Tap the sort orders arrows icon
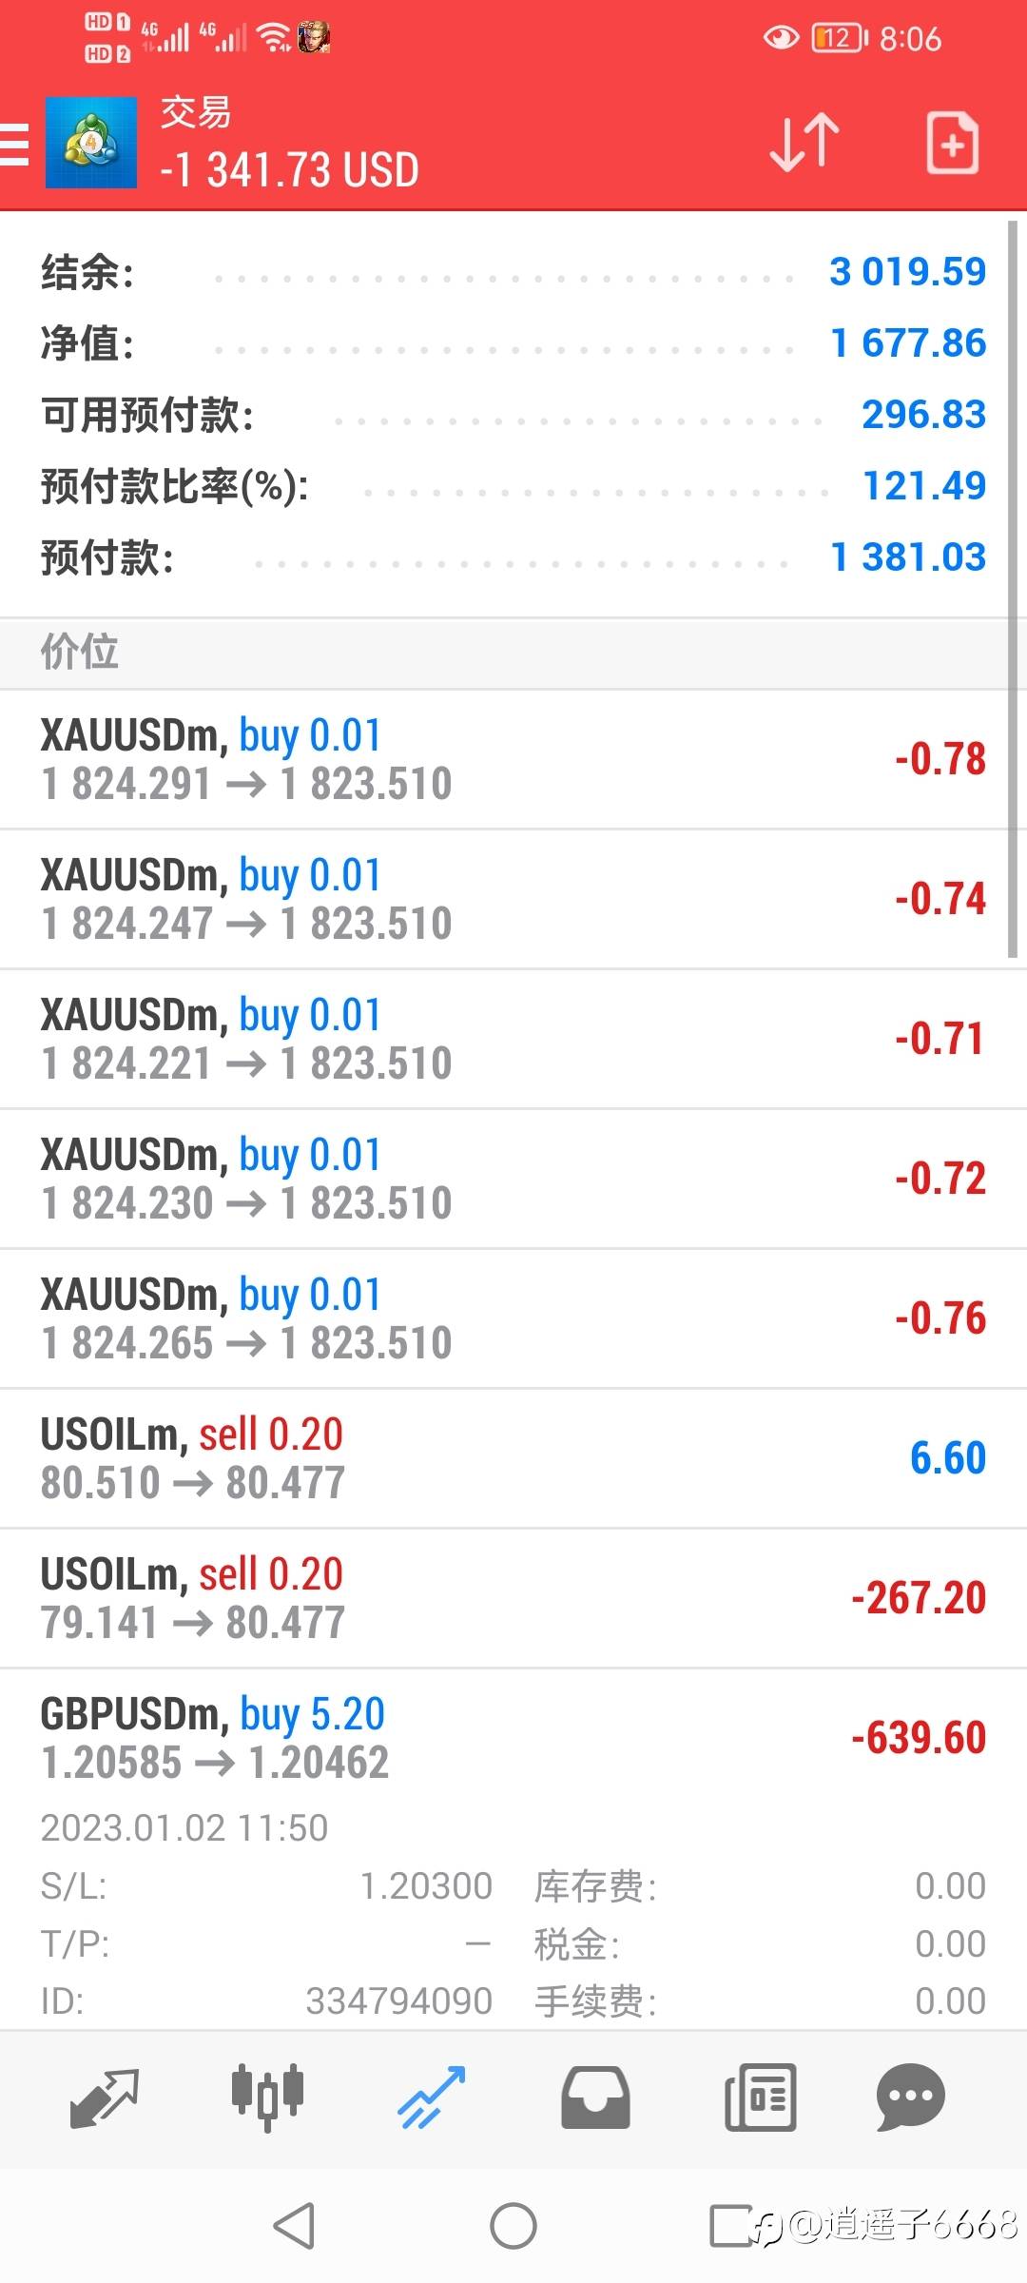 point(804,143)
